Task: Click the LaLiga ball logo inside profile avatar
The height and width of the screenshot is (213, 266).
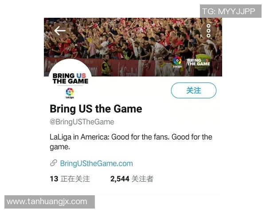Action: click(70, 93)
